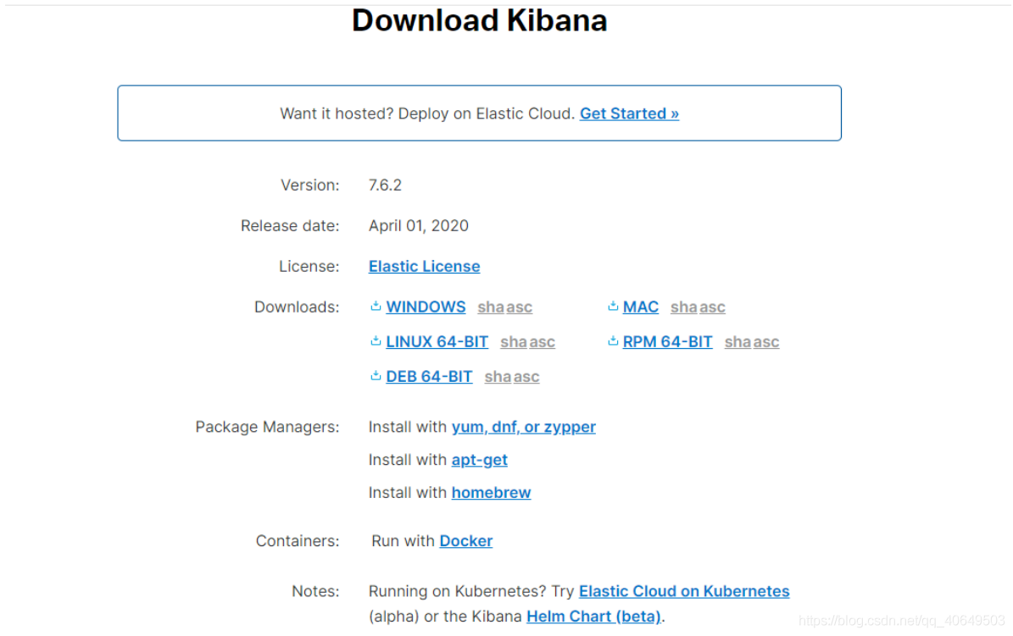This screenshot has width=1013, height=636.
Task: Click the Downloads: label
Action: [298, 307]
